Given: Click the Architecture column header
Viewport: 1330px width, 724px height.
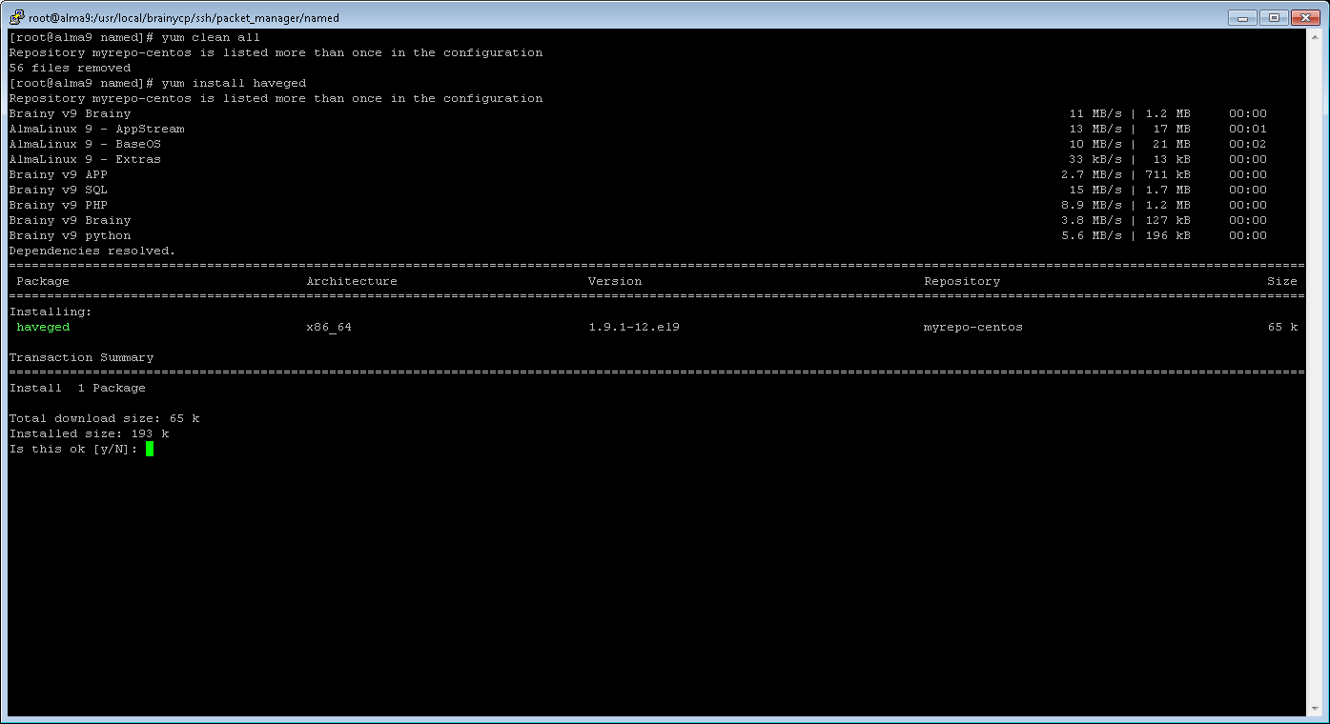Looking at the screenshot, I should pyautogui.click(x=351, y=281).
